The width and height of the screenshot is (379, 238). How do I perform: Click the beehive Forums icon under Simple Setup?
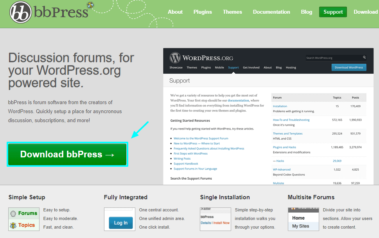(x=13, y=213)
